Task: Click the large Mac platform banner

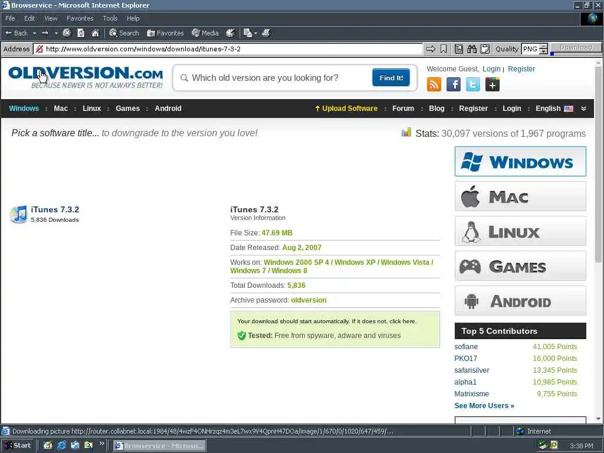Action: click(520, 196)
